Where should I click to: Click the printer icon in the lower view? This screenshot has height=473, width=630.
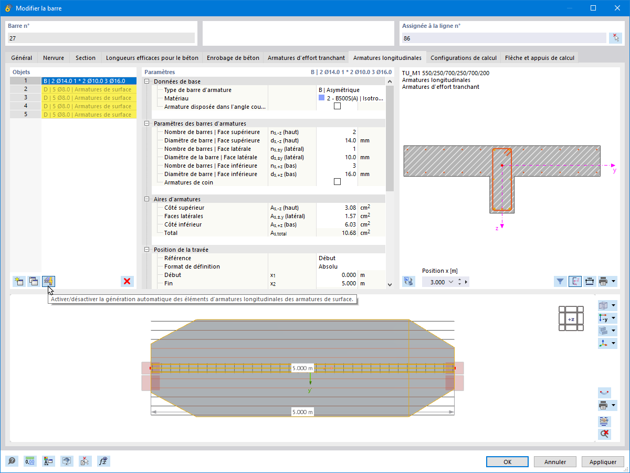603,405
